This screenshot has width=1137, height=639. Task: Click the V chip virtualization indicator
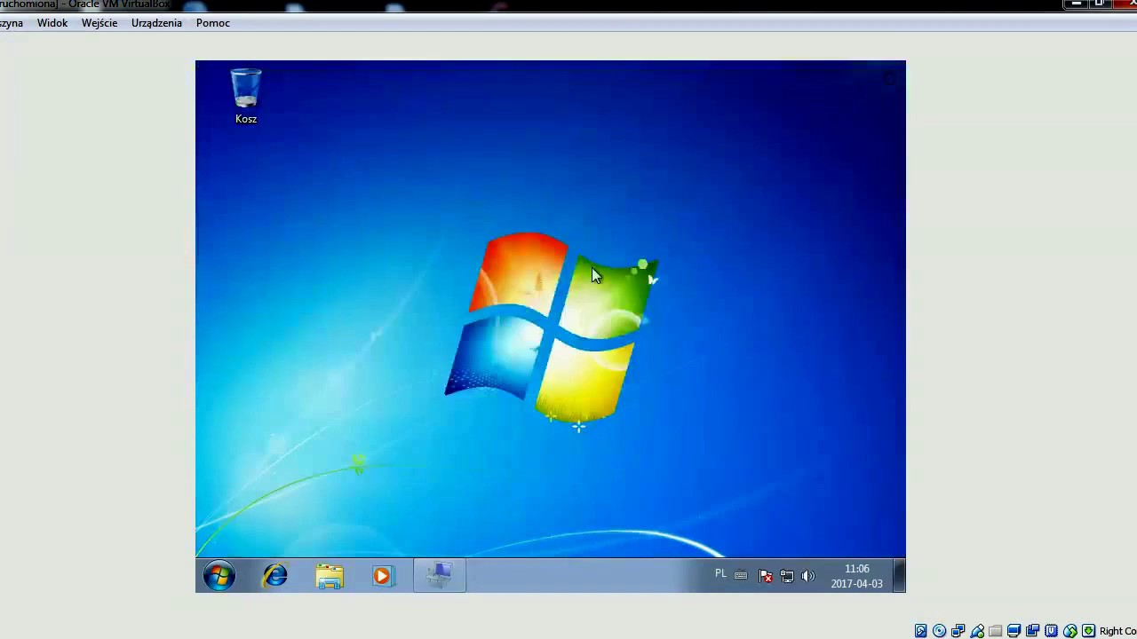[x=1052, y=631]
